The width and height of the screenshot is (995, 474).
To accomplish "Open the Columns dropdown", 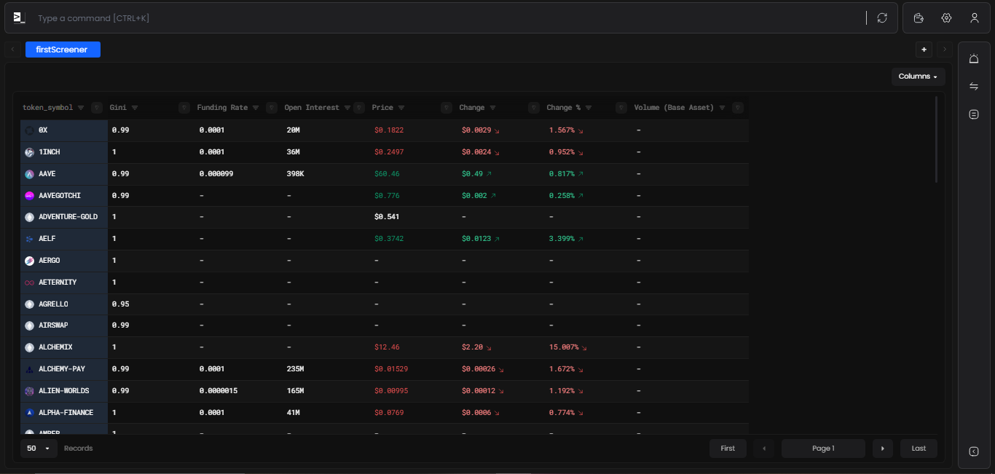I will pyautogui.click(x=918, y=76).
